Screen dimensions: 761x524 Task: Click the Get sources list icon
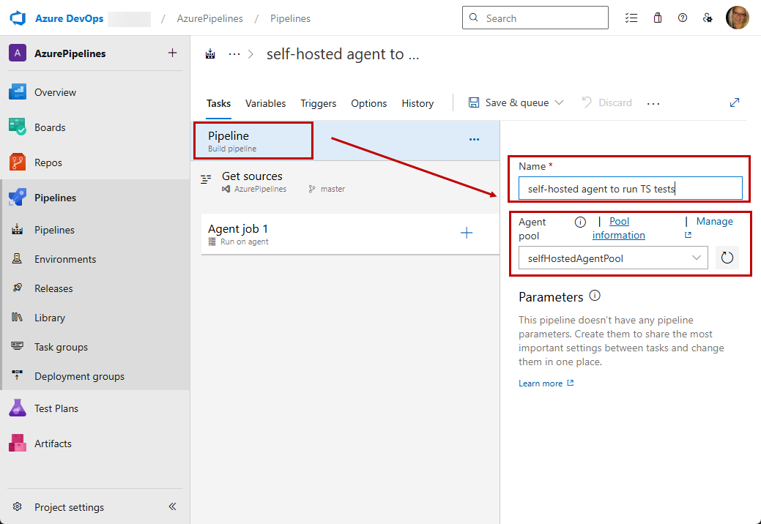(x=207, y=179)
